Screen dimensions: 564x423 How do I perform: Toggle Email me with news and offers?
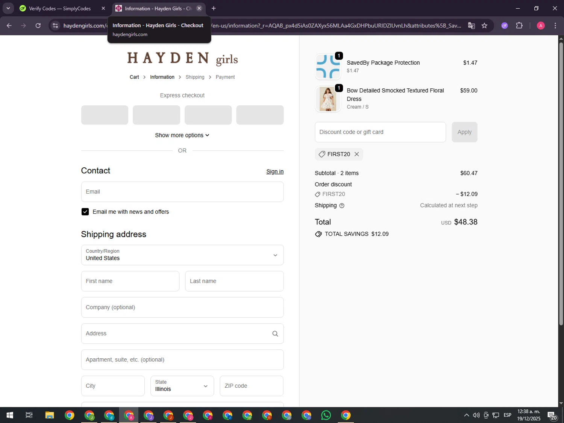(x=85, y=212)
